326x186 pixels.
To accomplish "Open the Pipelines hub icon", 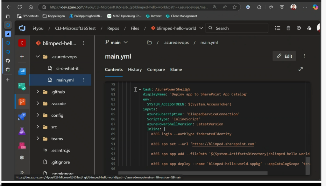I will tap(22, 116).
